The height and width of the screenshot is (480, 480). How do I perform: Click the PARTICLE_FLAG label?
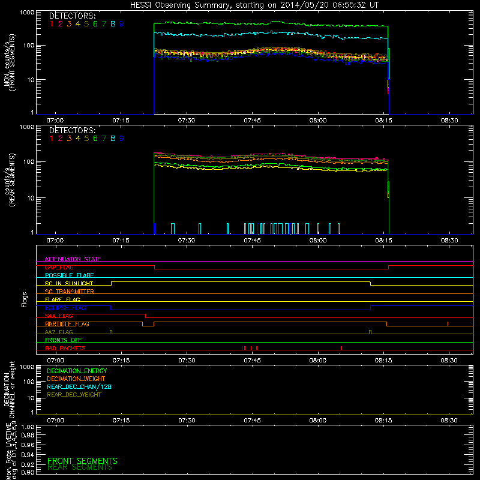pyautogui.click(x=67, y=324)
